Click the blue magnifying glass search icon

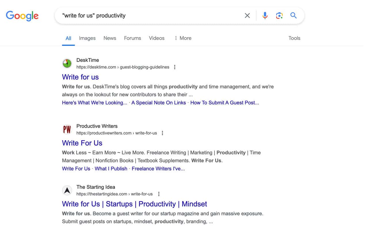point(293,16)
